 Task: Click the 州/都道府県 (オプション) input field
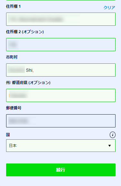pos(61,95)
